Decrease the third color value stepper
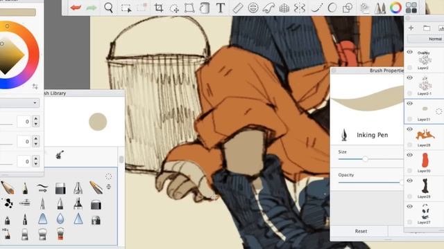 coord(36,164)
